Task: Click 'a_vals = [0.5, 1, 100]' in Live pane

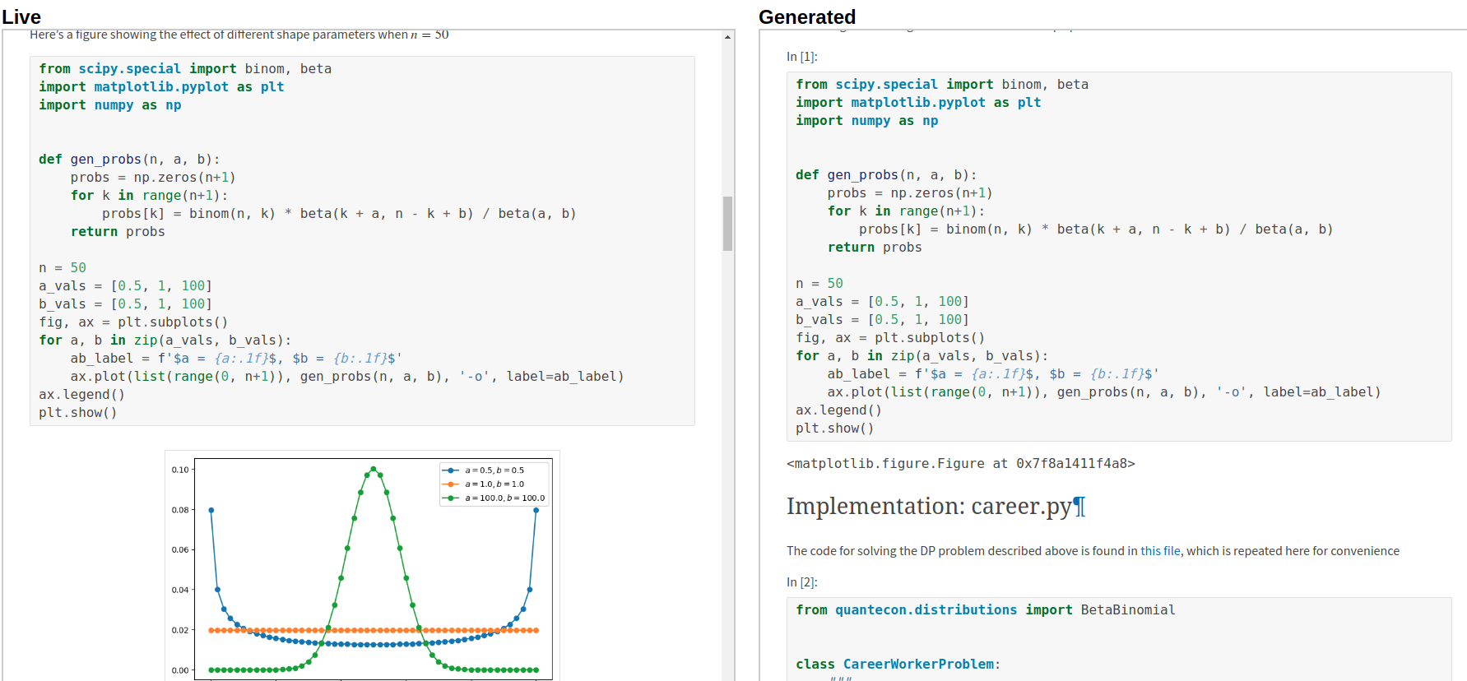Action: [x=126, y=286]
